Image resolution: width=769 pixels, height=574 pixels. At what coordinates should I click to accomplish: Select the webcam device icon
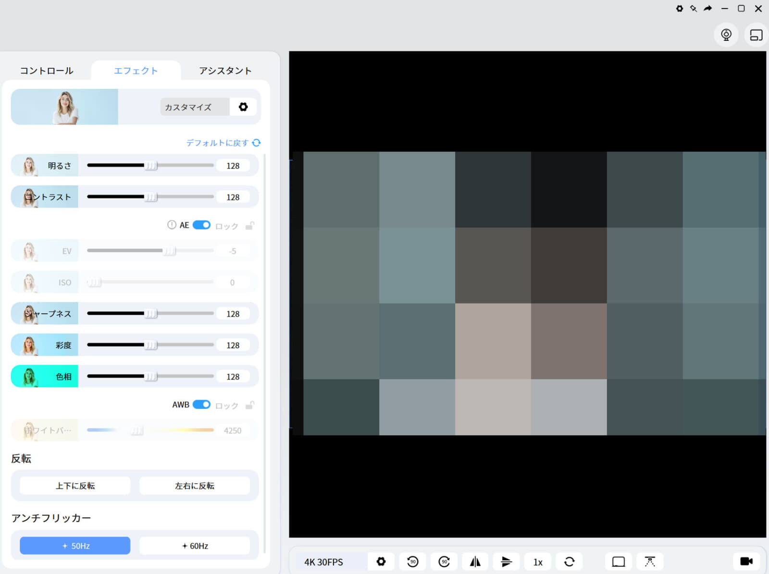pyautogui.click(x=726, y=35)
